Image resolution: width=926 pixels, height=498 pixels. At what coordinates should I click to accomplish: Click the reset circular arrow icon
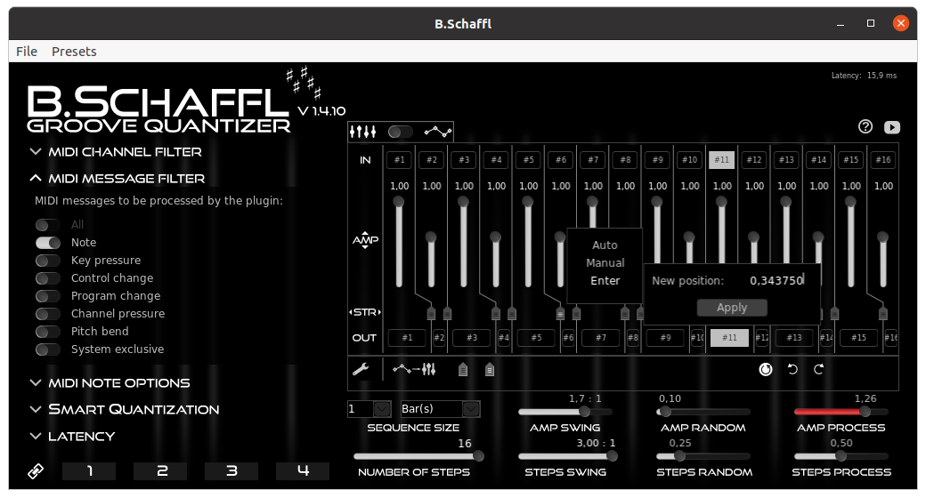766,369
